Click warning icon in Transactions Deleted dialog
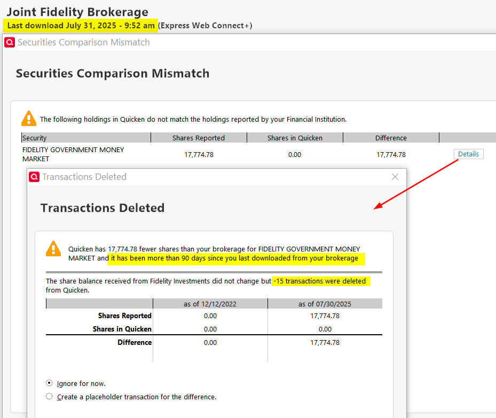Viewport: 496px width, 418px height. (x=53, y=249)
